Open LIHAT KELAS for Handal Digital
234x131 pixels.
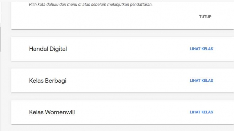[x=201, y=49]
